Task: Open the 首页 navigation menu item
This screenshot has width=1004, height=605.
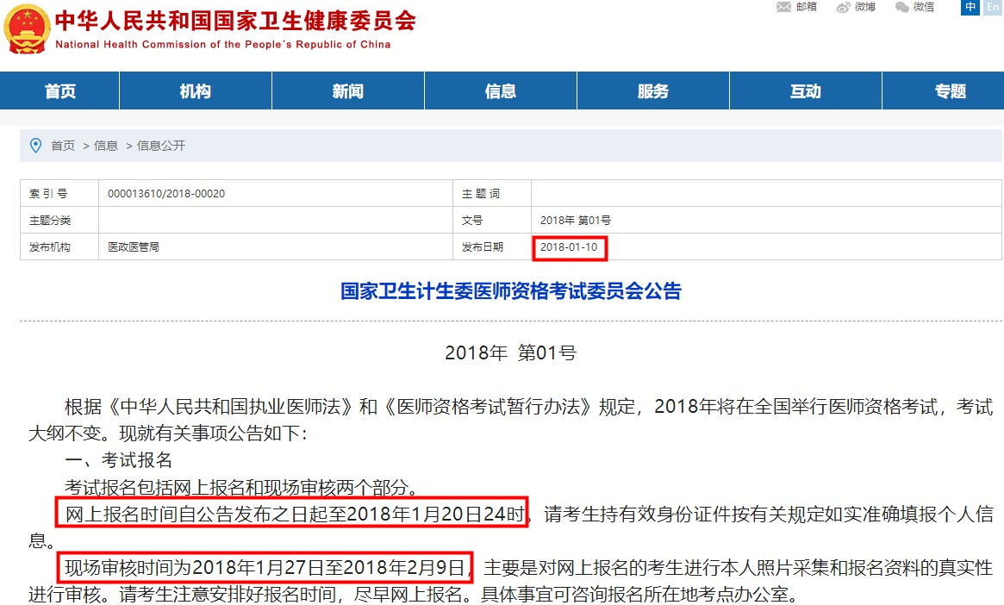Action: (59, 91)
